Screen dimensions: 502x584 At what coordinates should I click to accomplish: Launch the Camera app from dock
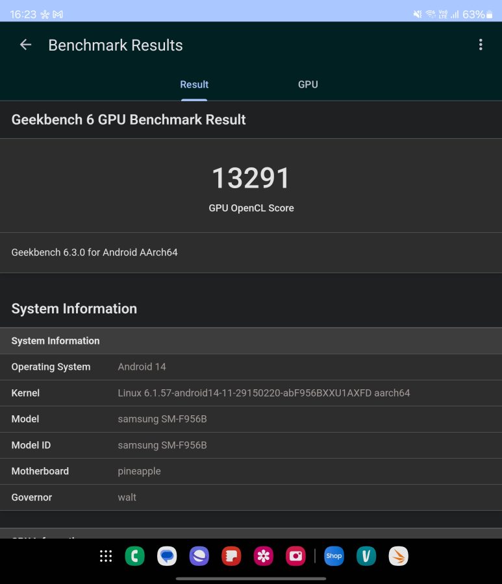pos(295,556)
